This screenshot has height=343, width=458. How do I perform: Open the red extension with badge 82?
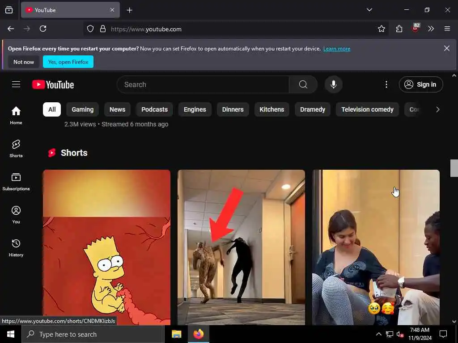416,28
